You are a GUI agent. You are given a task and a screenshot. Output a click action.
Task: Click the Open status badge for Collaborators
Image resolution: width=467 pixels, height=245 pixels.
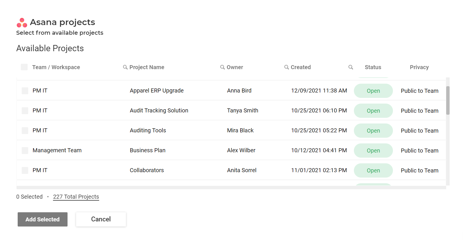click(x=373, y=170)
